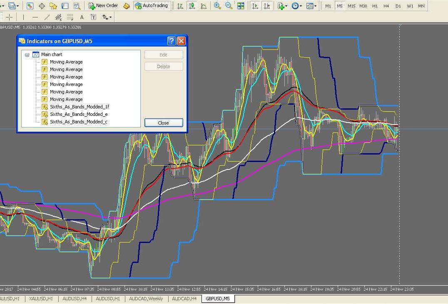448x304 pixels.
Task: Click the Edit button in the dialog
Action: pos(164,55)
